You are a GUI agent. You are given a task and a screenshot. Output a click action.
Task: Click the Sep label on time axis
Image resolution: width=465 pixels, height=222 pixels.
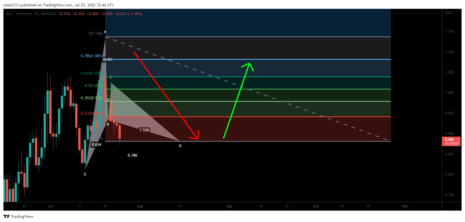(x=229, y=206)
